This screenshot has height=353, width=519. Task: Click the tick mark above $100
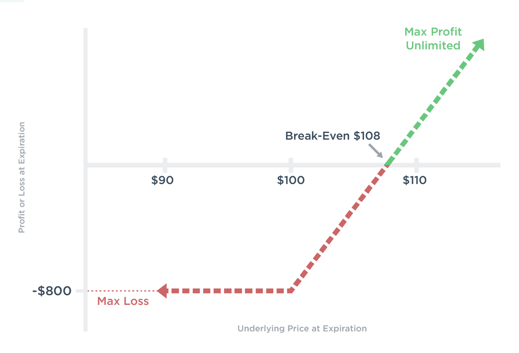pos(291,164)
